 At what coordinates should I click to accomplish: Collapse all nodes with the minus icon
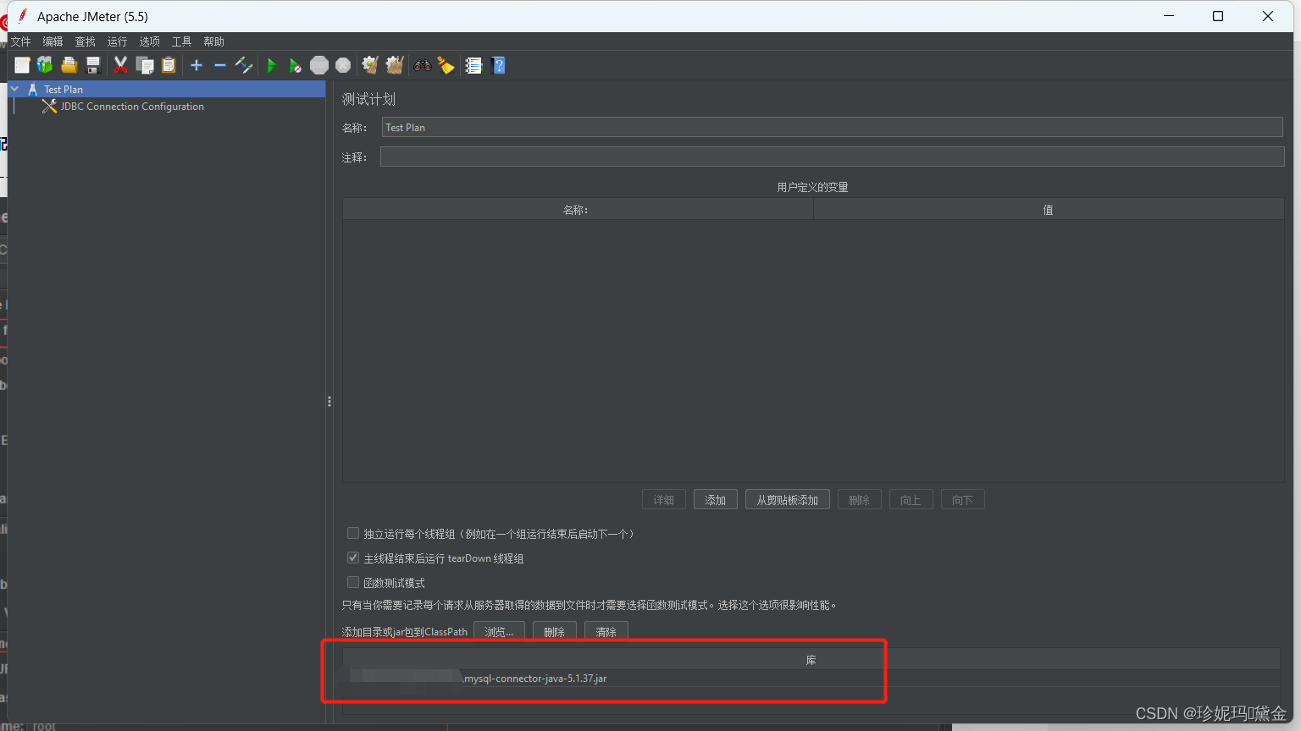point(220,65)
